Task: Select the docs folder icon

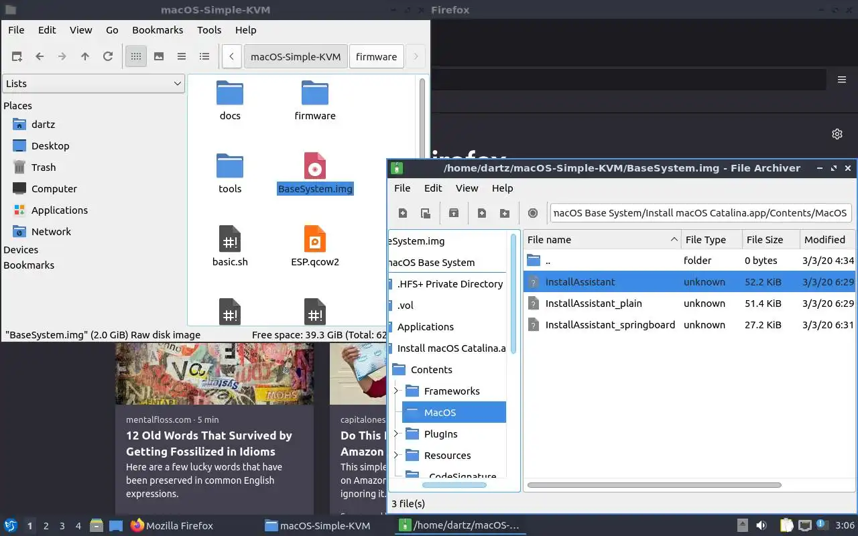Action: pos(230,93)
